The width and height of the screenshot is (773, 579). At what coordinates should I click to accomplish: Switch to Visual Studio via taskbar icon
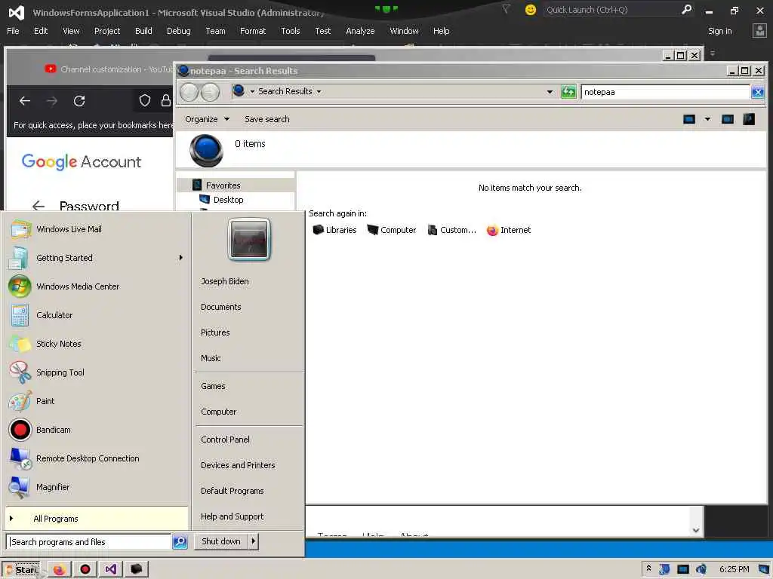[111, 570]
